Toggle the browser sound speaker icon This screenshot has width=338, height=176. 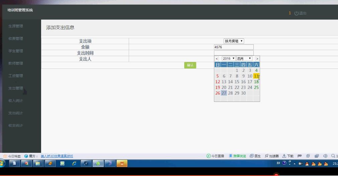tap(325, 156)
